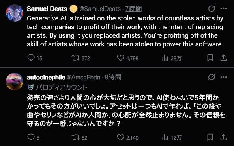Open more options menu on Samuel Deats' tweet

point(224,9)
